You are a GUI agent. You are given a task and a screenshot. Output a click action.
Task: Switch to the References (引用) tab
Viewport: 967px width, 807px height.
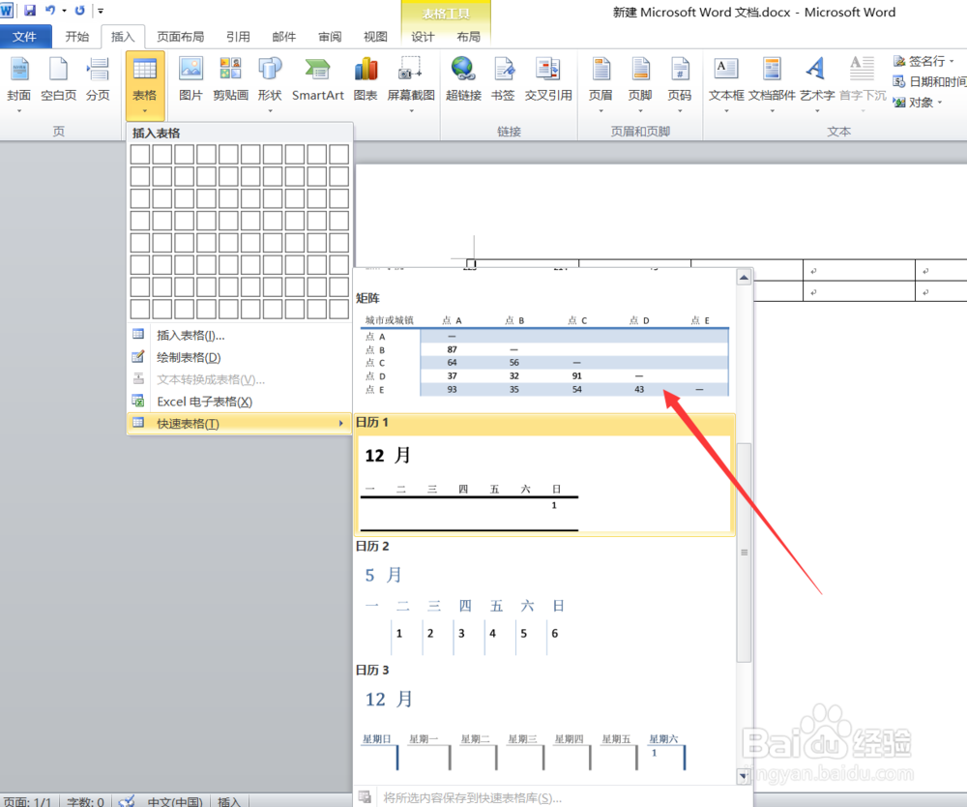(238, 37)
